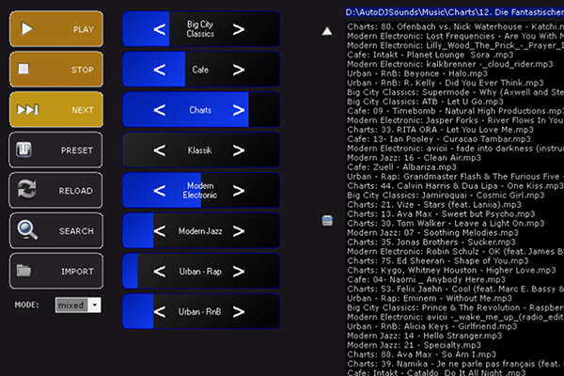Click the PLAY button

(x=56, y=29)
